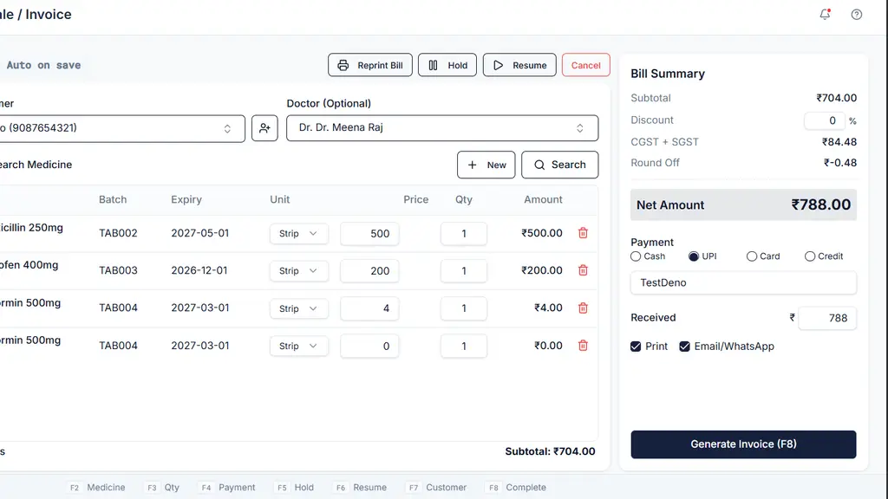The height and width of the screenshot is (499, 888).
Task: Click the Discount percentage field
Action: coord(825,120)
